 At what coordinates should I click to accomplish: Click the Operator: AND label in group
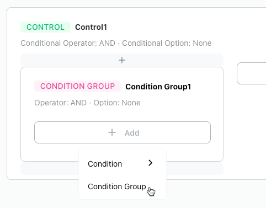pos(60,103)
